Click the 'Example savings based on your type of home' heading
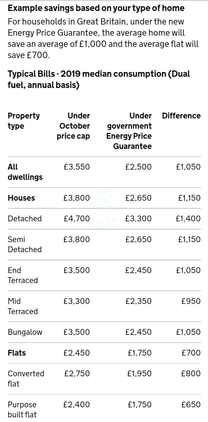 [x=96, y=8]
